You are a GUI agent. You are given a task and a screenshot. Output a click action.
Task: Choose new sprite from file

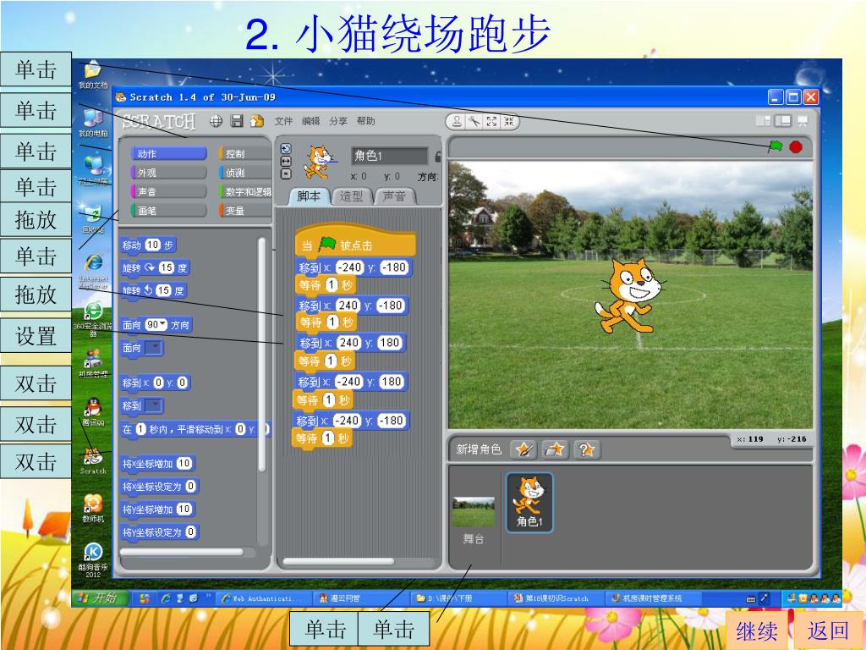pos(555,449)
